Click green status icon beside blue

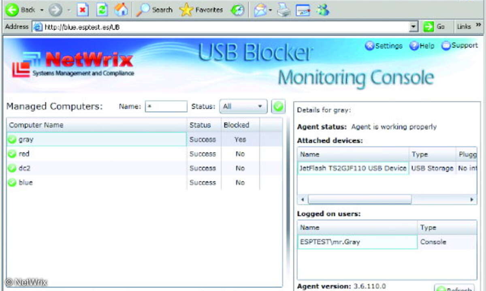[12, 183]
